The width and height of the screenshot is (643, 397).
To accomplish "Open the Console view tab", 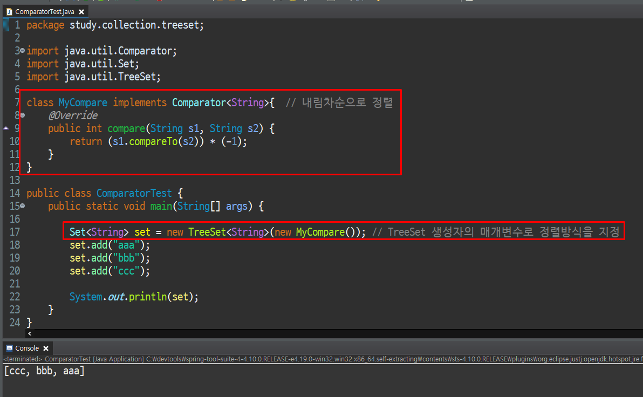I will click(27, 348).
